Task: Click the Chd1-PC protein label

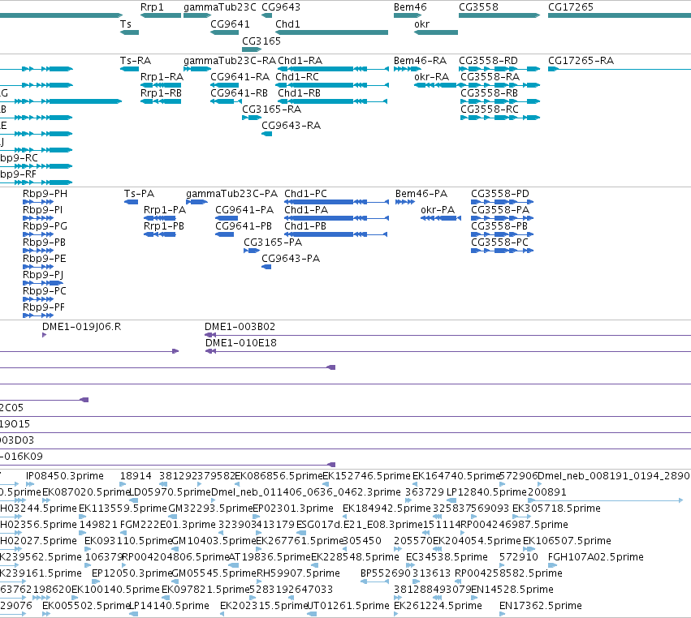Action: tap(305, 194)
